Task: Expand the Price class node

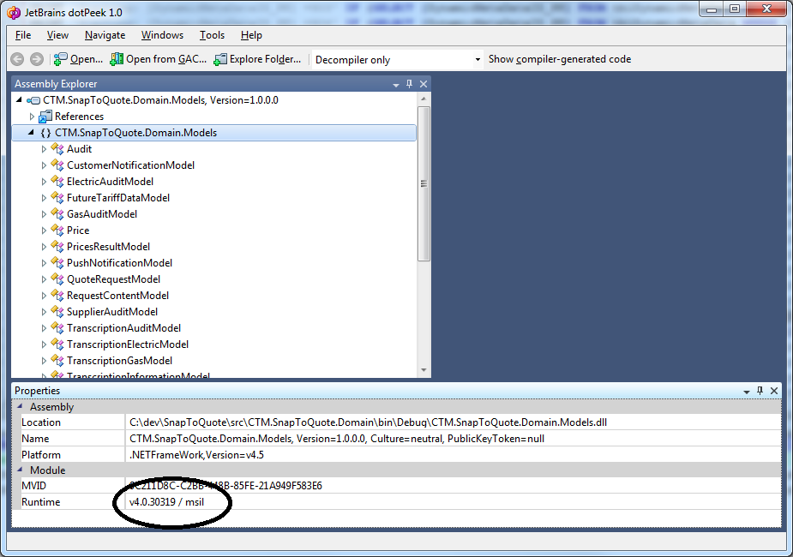Action: (x=44, y=231)
